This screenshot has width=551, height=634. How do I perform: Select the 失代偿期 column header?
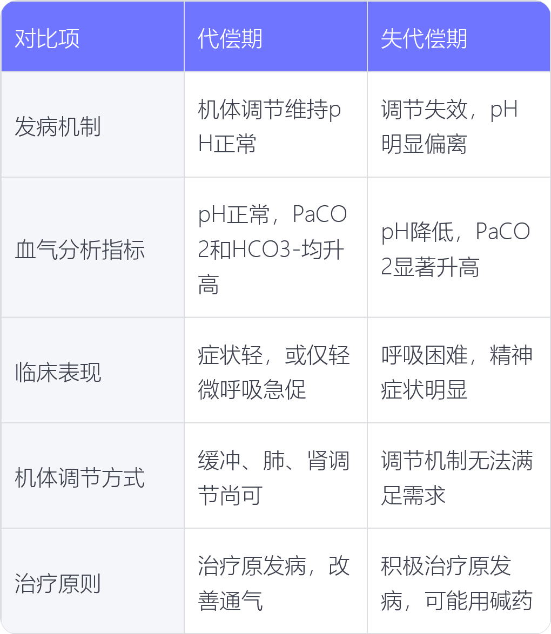[x=459, y=36]
